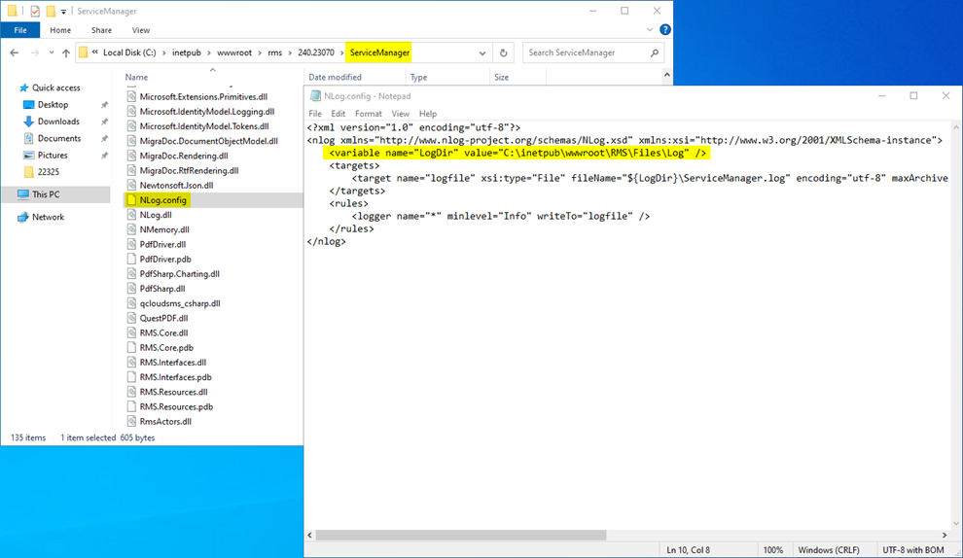The width and height of the screenshot is (963, 558).
Task: Open the Recent locations dropdown arrow
Action: click(x=52, y=52)
